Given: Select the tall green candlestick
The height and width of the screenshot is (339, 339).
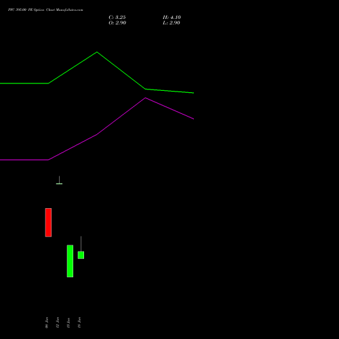Looking at the screenshot, I should (x=70, y=261).
